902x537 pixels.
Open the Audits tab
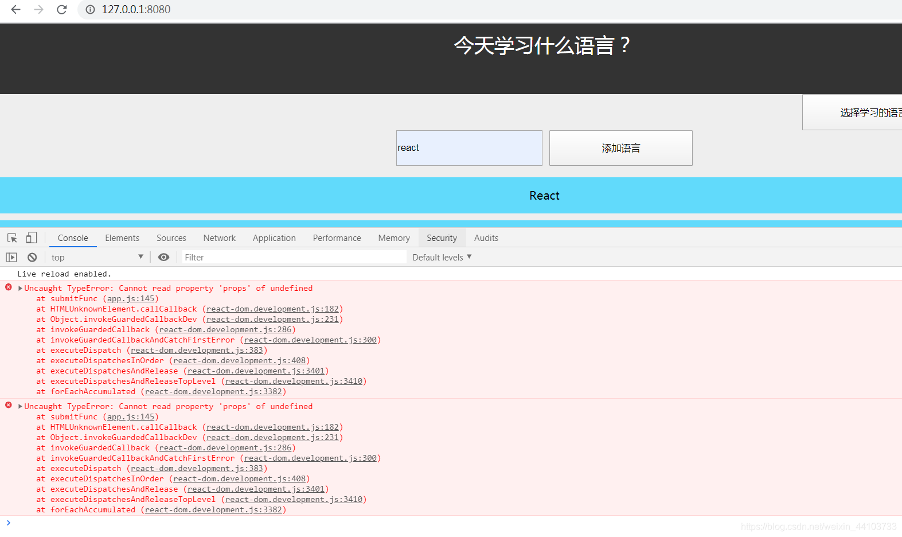click(486, 238)
